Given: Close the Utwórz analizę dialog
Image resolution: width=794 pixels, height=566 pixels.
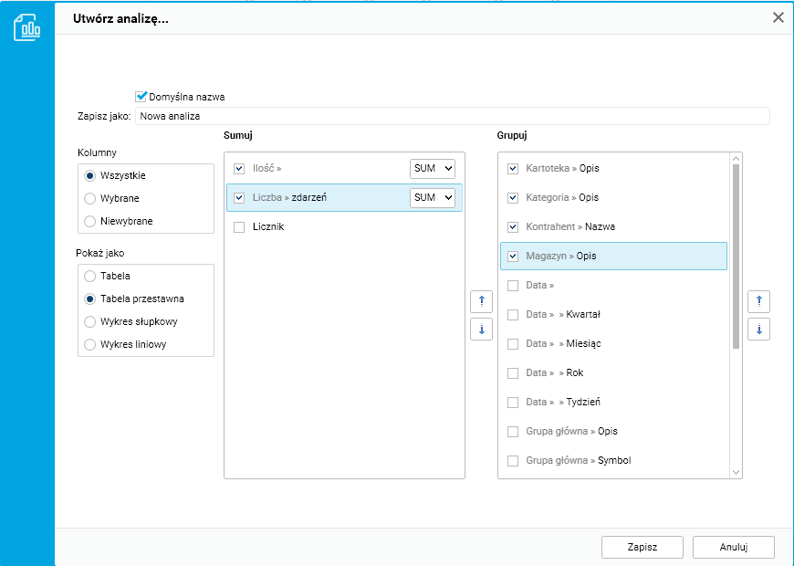Looking at the screenshot, I should [778, 17].
